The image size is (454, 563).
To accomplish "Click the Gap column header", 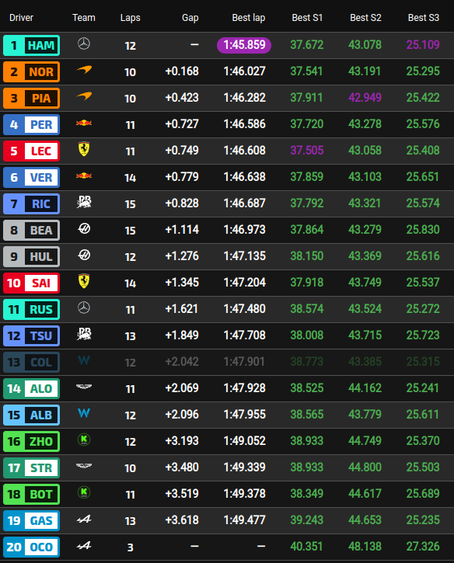I will pos(190,18).
